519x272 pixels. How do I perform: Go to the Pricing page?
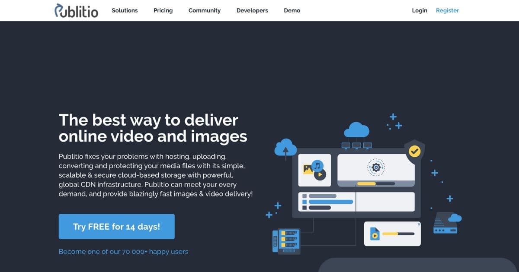[x=163, y=10]
